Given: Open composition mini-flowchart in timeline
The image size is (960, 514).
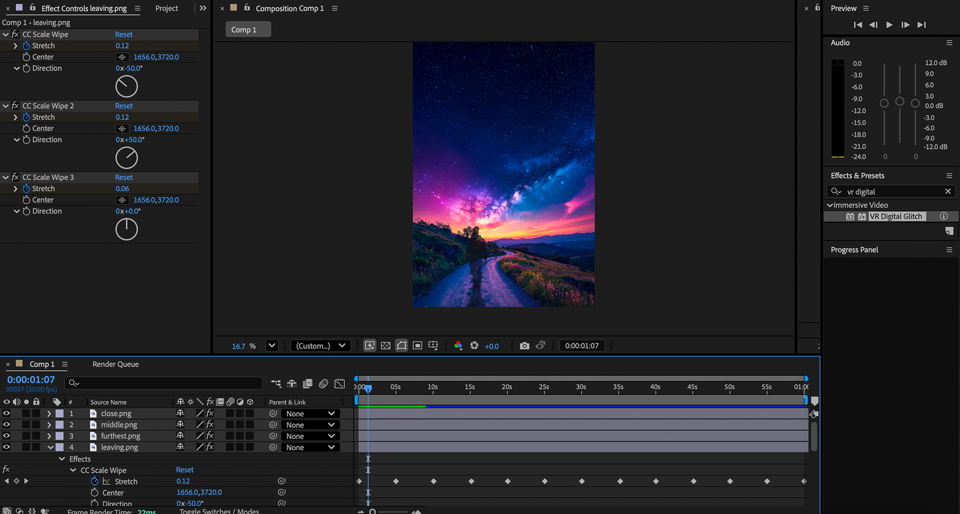Looking at the screenshot, I should 275,383.
